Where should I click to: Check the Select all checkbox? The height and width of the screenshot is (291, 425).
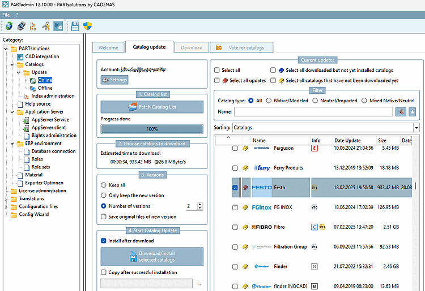coord(216,70)
